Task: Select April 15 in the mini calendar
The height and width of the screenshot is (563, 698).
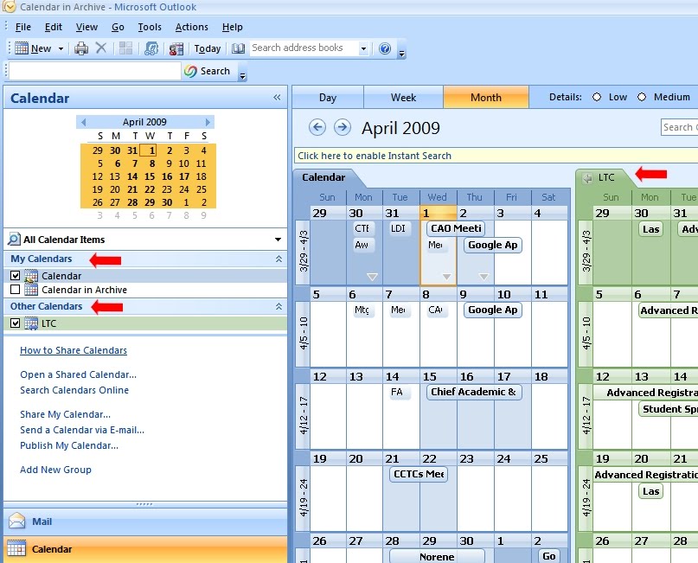Action: [150, 176]
